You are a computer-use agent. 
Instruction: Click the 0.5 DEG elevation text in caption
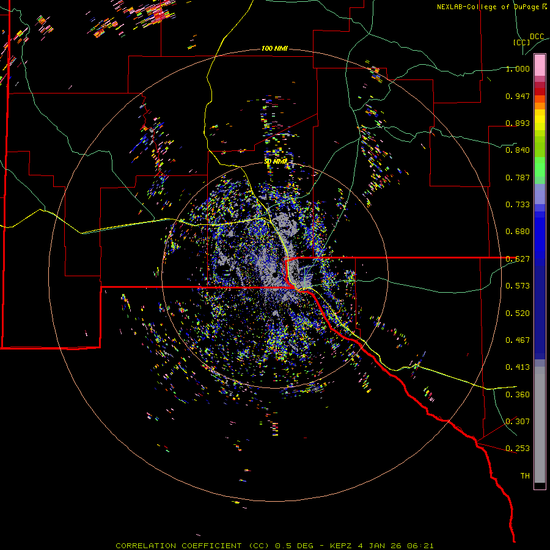294,546
